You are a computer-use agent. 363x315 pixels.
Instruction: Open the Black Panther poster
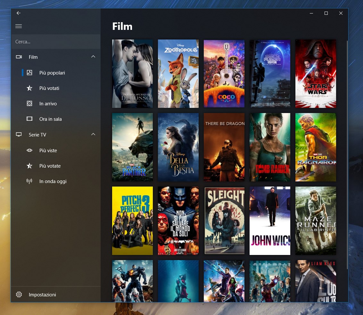(132, 147)
